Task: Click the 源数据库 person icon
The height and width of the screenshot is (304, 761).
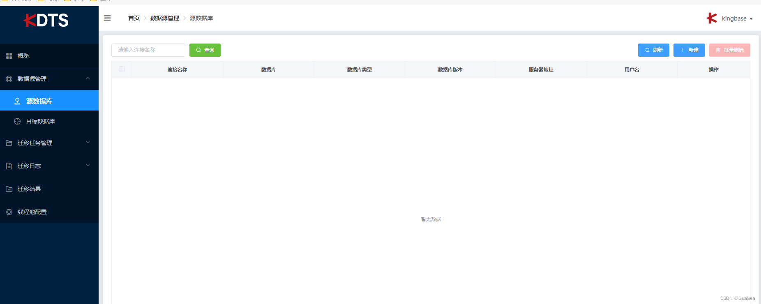Action: [x=17, y=101]
